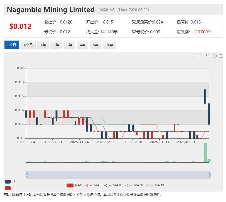Switch to the 2年 time range
Viewport: 226px width, 202px height.
tap(56, 45)
